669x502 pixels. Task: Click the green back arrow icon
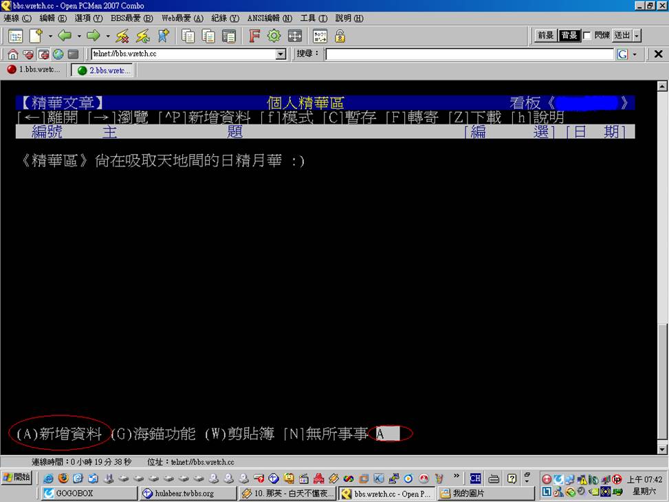click(x=65, y=36)
